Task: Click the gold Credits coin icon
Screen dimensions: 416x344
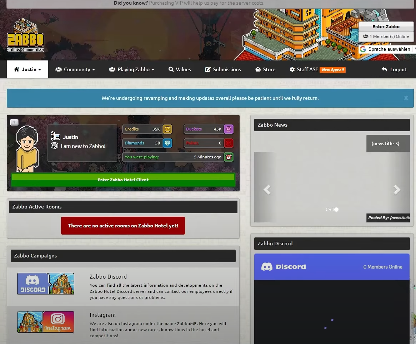Action: (x=167, y=129)
